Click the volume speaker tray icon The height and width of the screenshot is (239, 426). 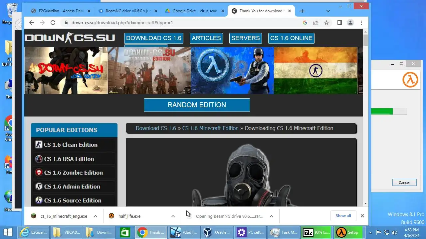coord(395,232)
